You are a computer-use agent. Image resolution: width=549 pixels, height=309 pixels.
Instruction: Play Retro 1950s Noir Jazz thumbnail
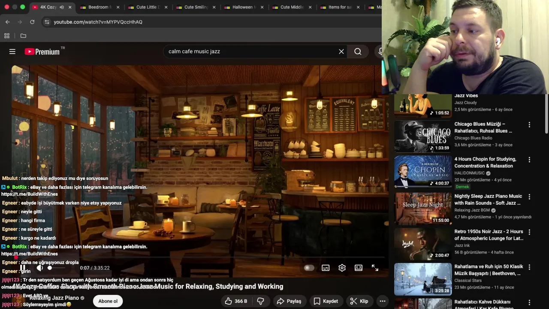[422, 244]
